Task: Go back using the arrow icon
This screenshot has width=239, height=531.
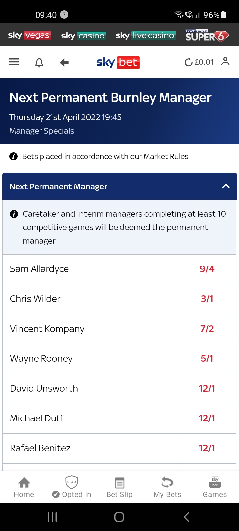Action: 64,62
